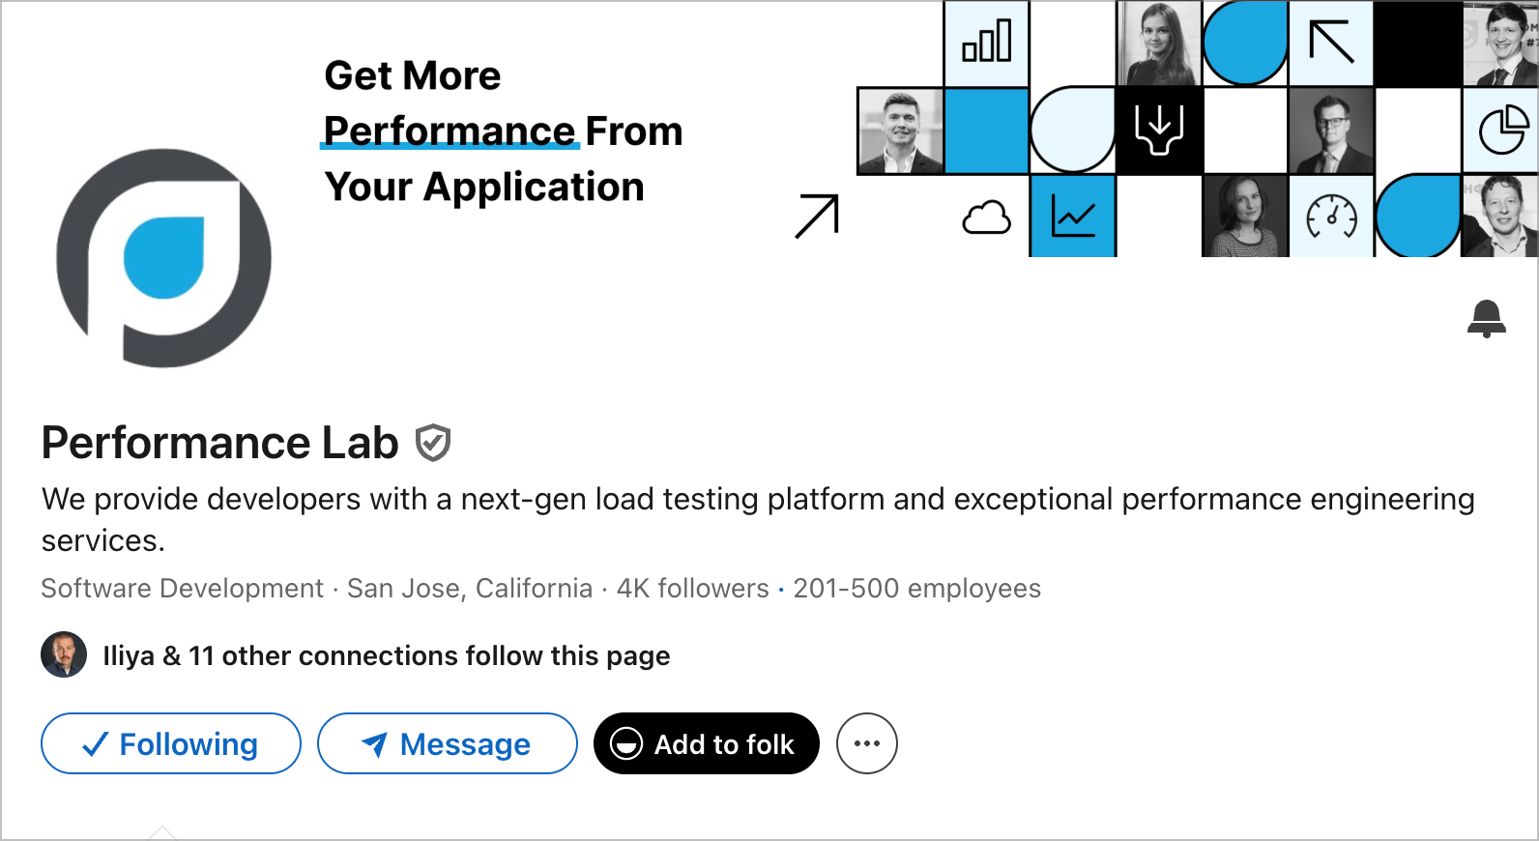Click Iliya & 11 other connections link
This screenshot has height=841, width=1539.
[387, 654]
